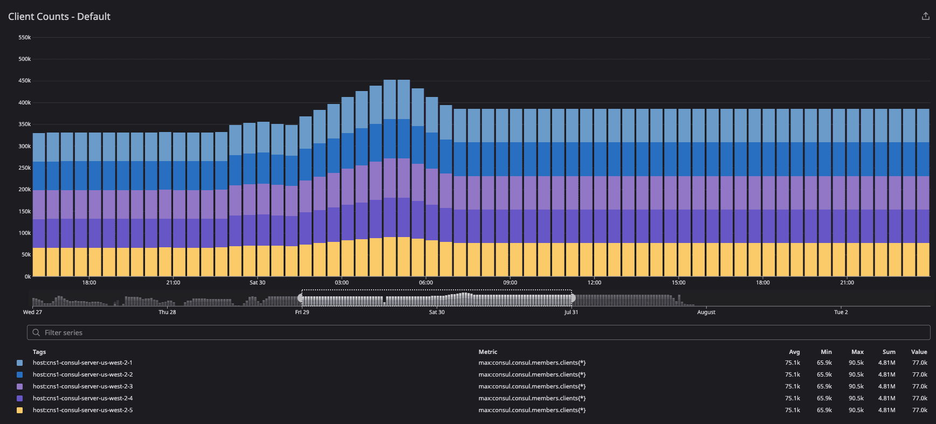Sort the legend by Sum column
Viewport: 936px width, 424px height.
889,352
